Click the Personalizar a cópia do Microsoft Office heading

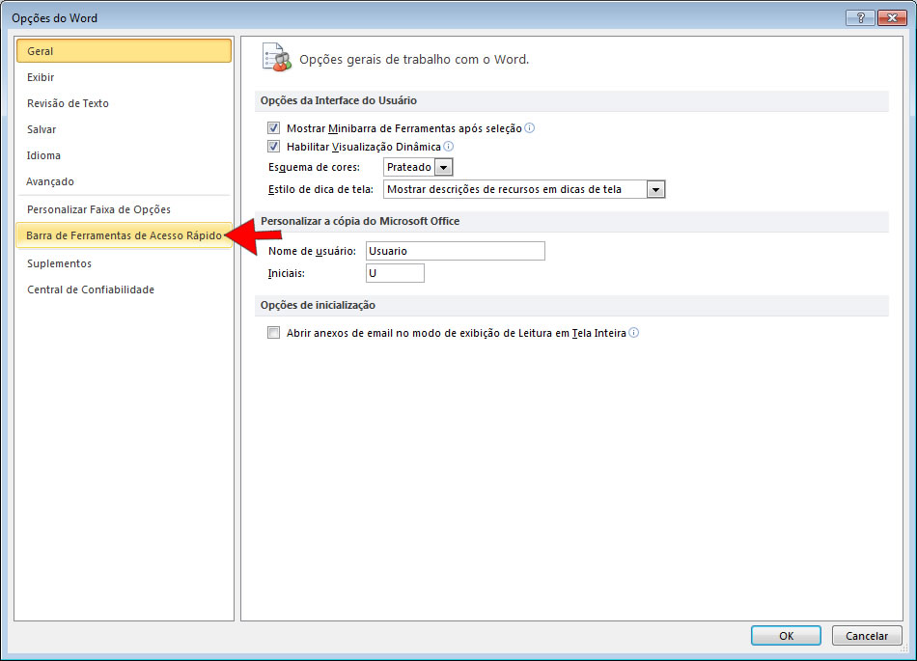pos(360,221)
